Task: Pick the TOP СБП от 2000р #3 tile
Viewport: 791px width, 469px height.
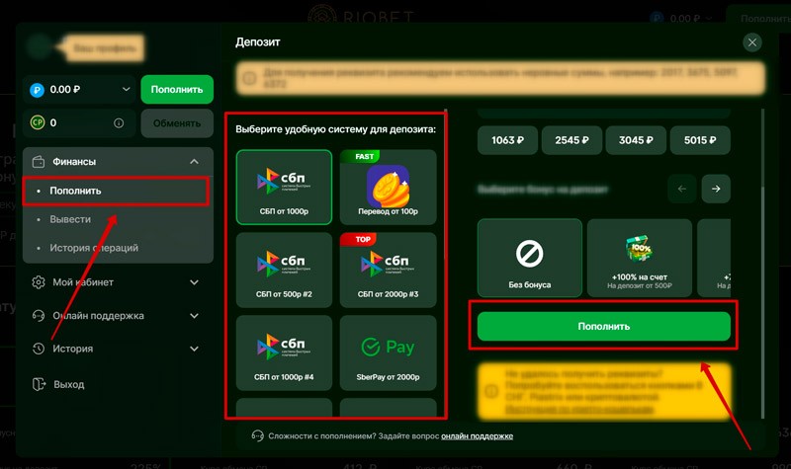Action: point(388,270)
